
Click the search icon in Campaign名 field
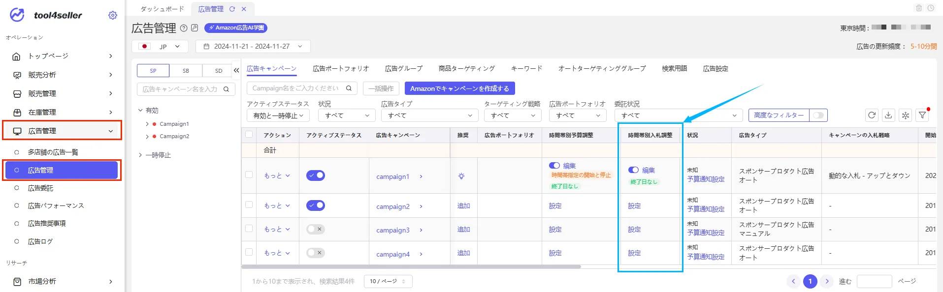coord(349,88)
